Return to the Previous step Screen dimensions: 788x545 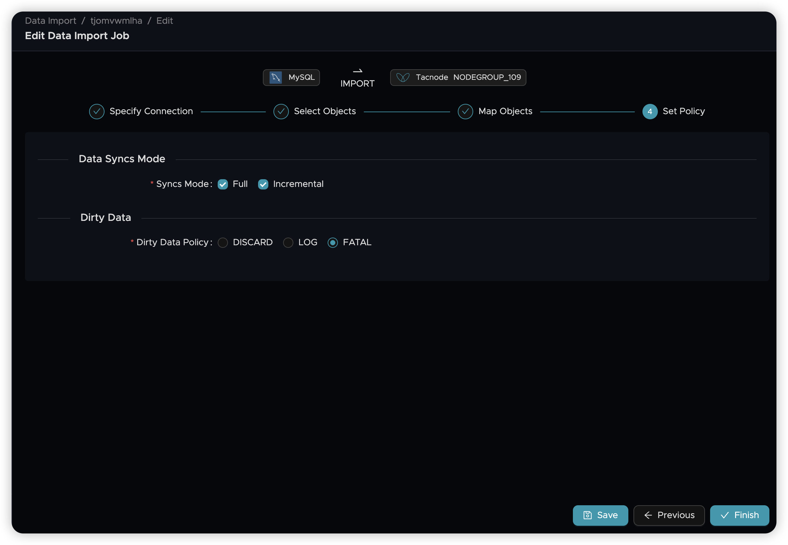point(668,515)
